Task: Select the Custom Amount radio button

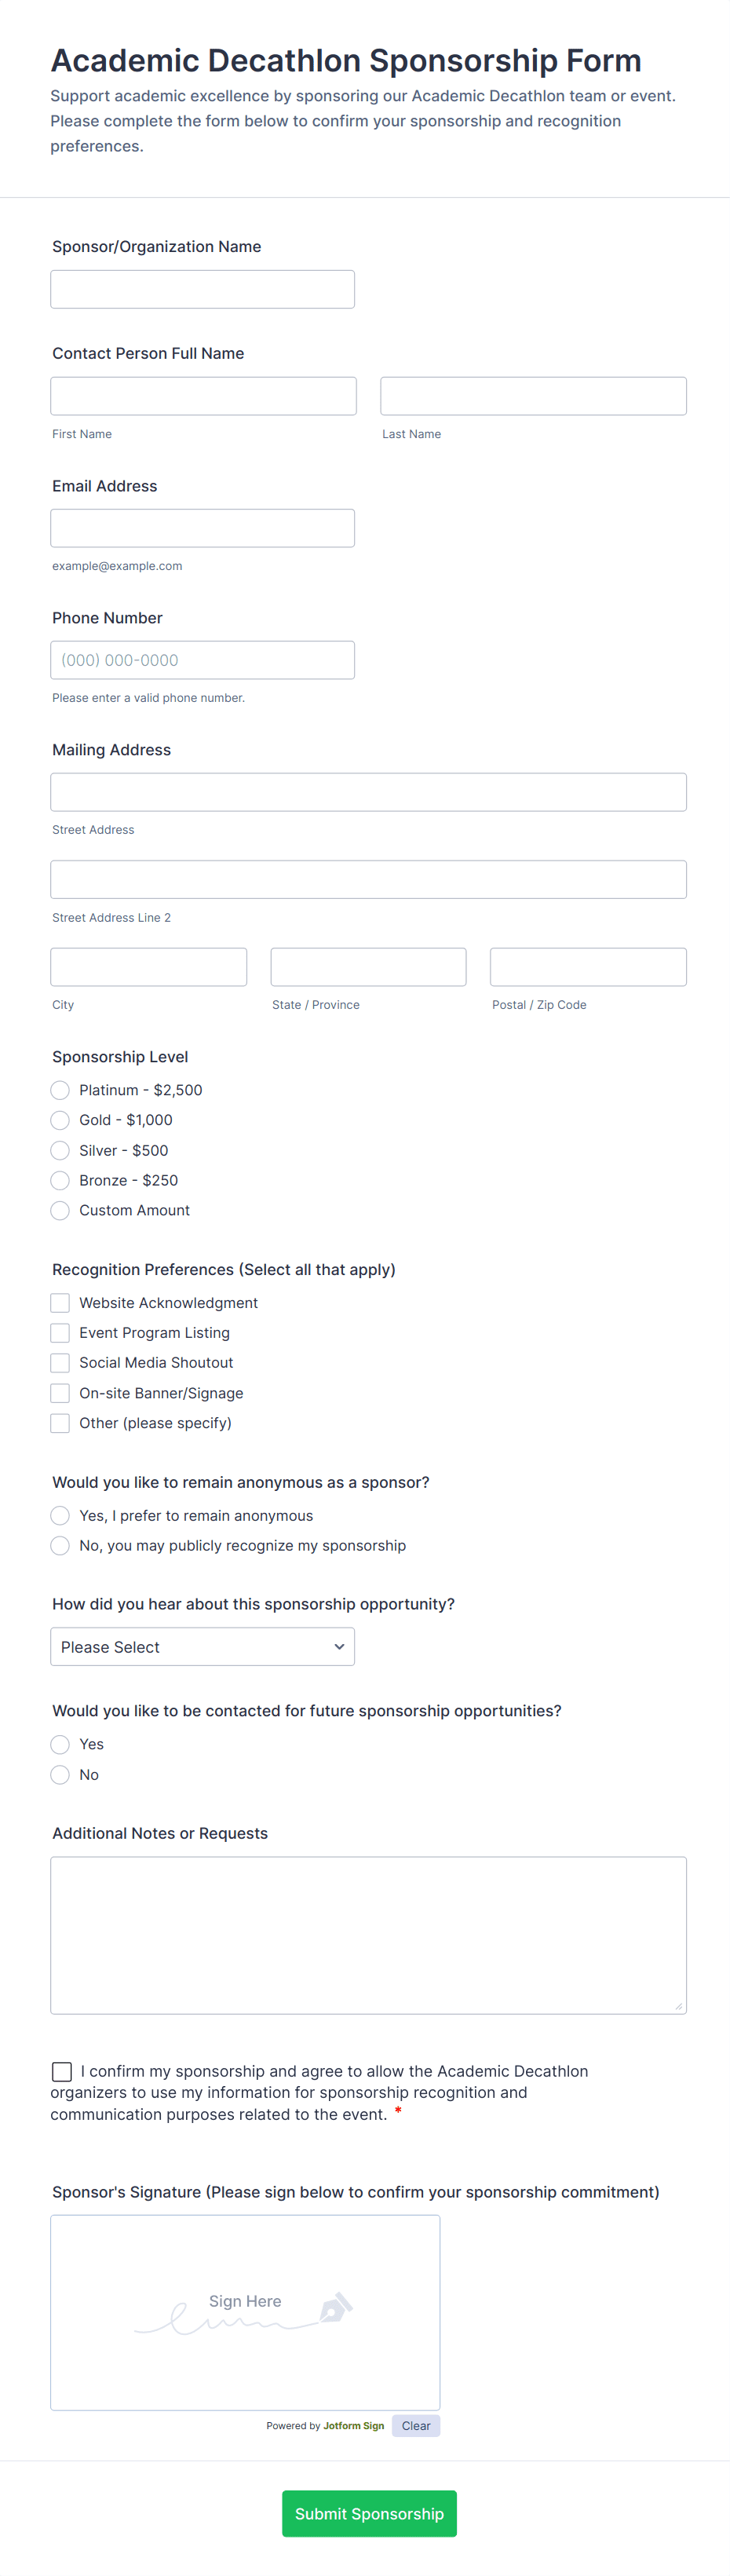Action: coord(59,1210)
